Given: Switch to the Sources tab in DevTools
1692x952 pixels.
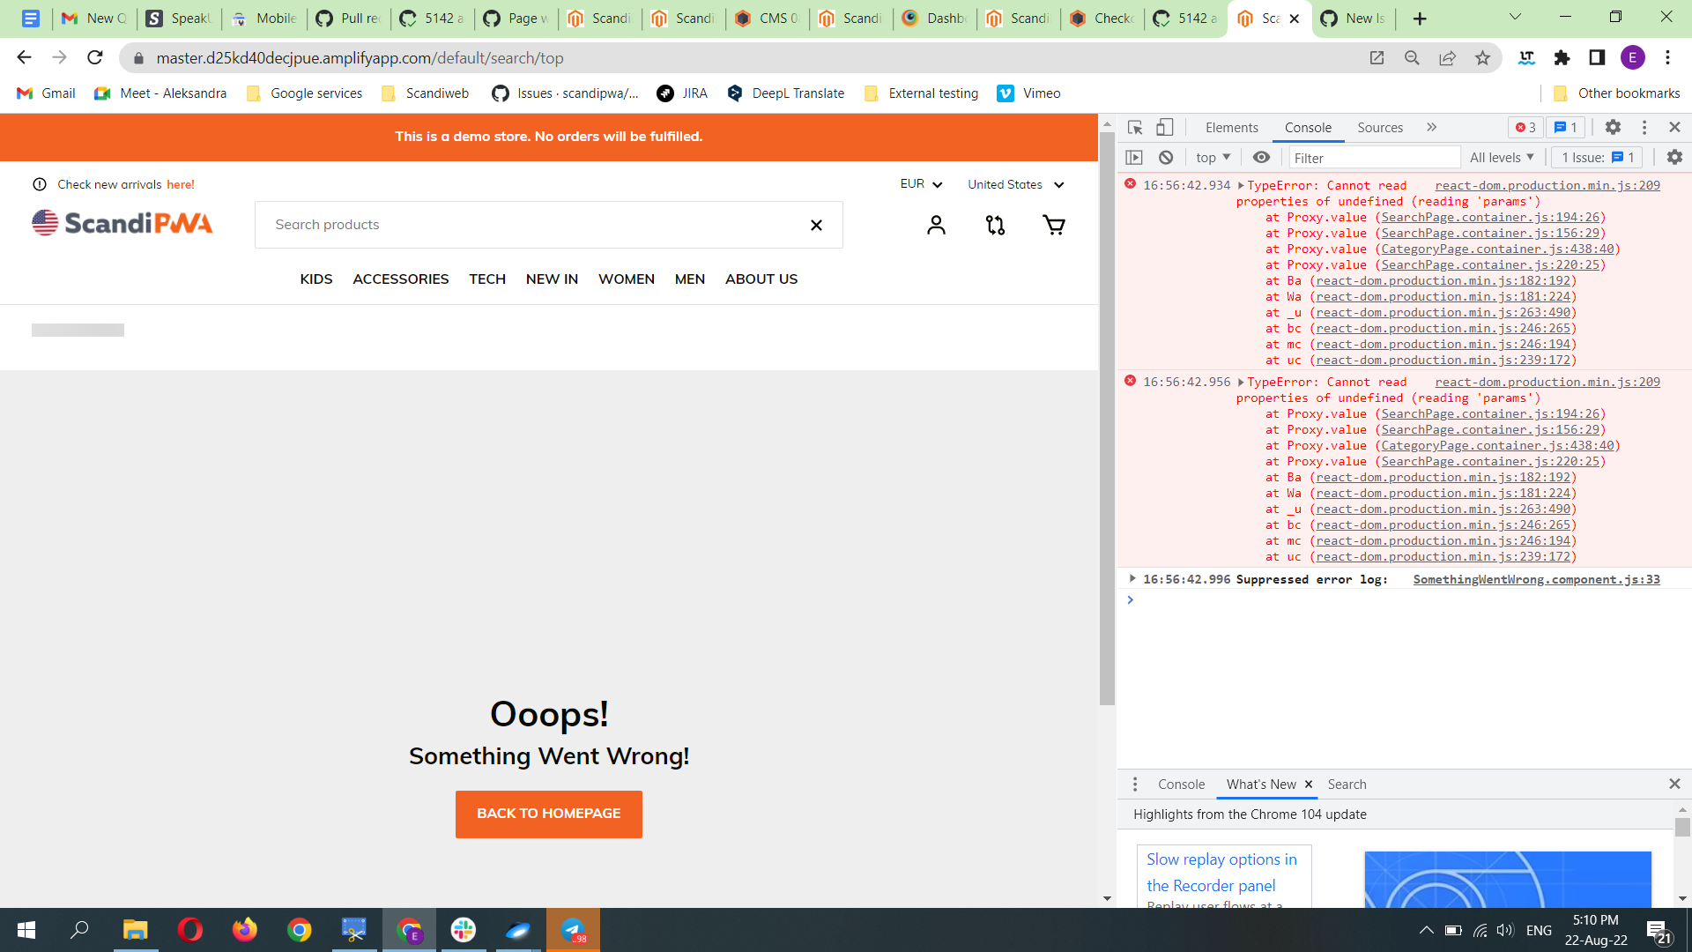Looking at the screenshot, I should [1379, 127].
